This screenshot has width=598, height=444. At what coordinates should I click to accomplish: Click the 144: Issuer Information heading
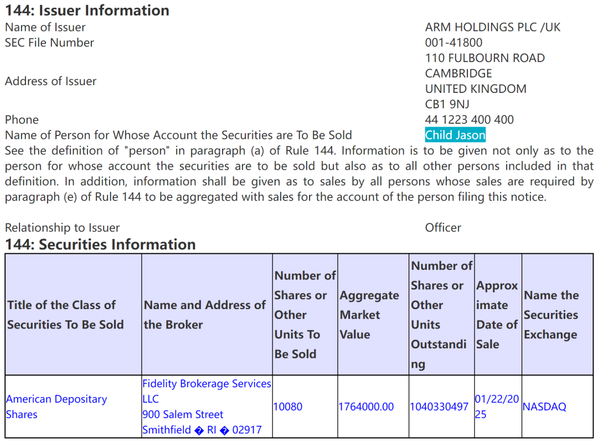pyautogui.click(x=87, y=11)
